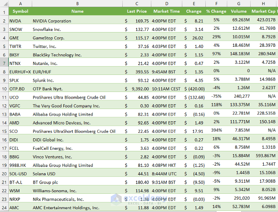The width and height of the screenshot is (278, 212).
Task: Select Williams-Sonoma, Inc. cell
Action: pos(77,190)
